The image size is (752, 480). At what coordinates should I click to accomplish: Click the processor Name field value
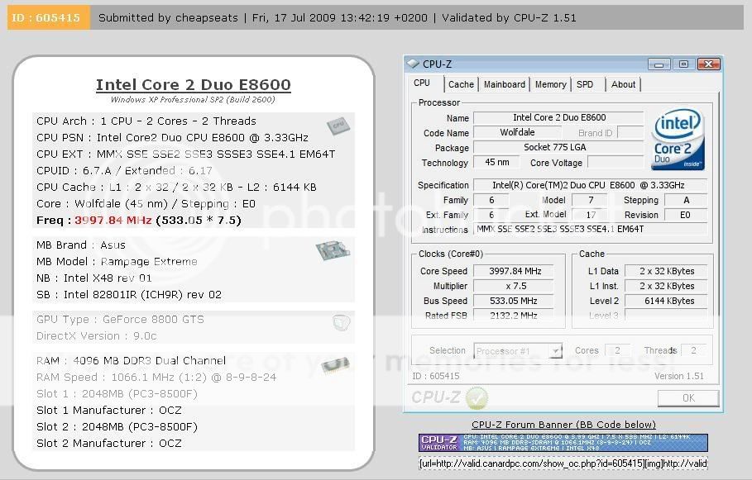(558, 118)
